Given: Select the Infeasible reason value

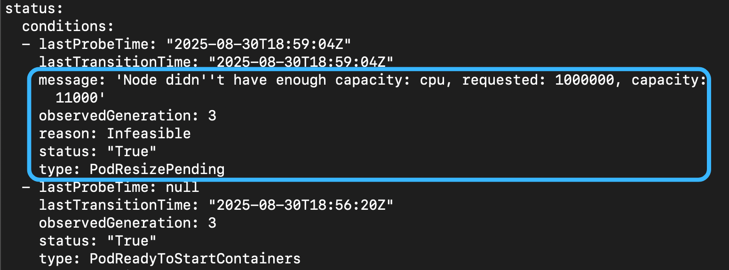Looking at the screenshot, I should 149,134.
